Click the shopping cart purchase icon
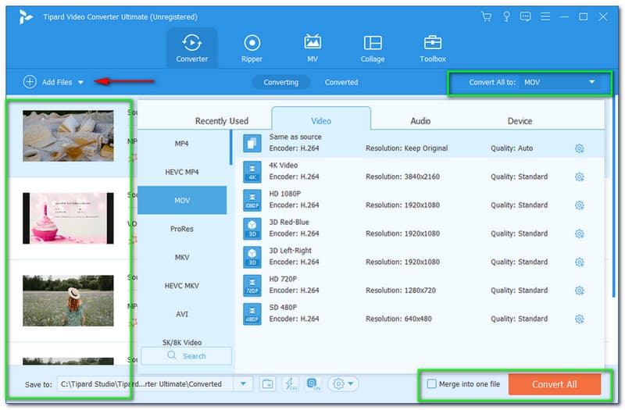625x410 pixels. [x=487, y=16]
